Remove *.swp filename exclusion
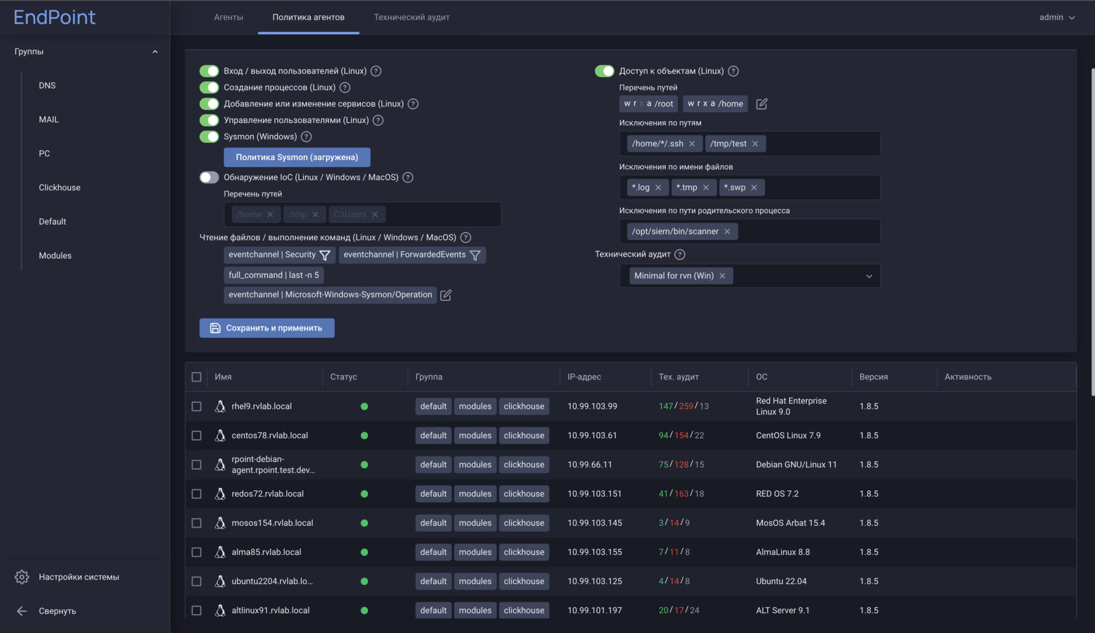1095x633 pixels. point(754,187)
